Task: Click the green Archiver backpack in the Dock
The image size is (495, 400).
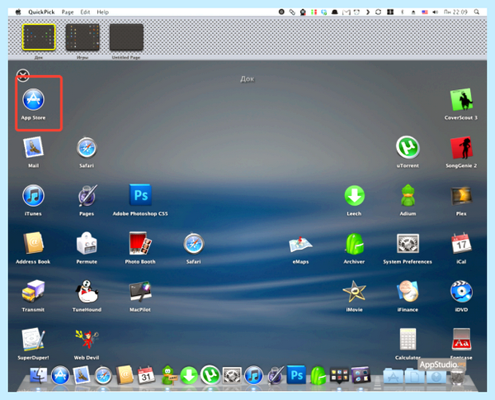Action: point(318,375)
